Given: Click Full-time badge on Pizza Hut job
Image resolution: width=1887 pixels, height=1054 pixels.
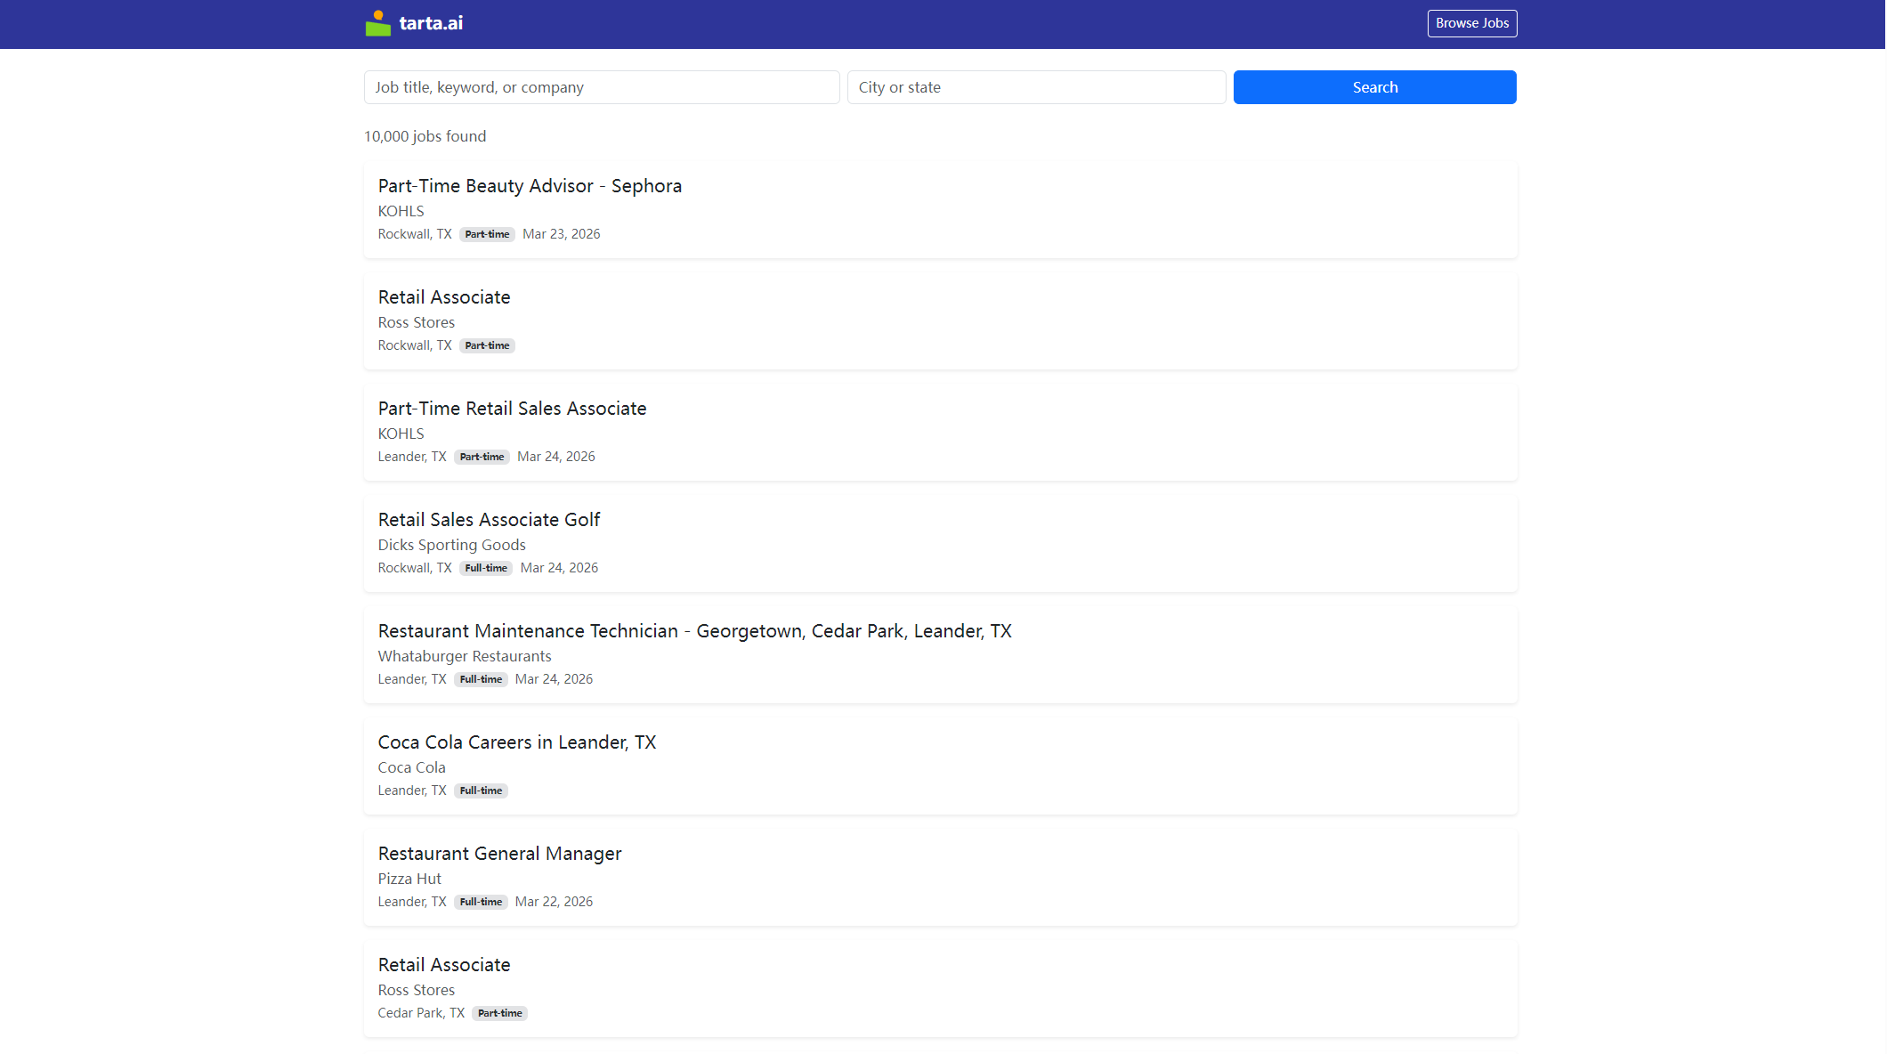Looking at the screenshot, I should (481, 903).
